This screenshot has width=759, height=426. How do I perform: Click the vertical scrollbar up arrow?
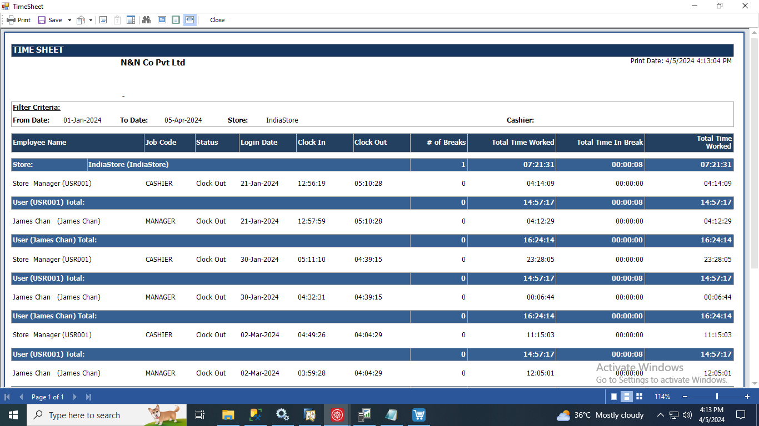point(754,33)
